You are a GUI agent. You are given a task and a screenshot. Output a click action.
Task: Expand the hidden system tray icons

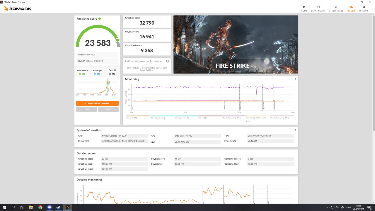click(x=328, y=207)
